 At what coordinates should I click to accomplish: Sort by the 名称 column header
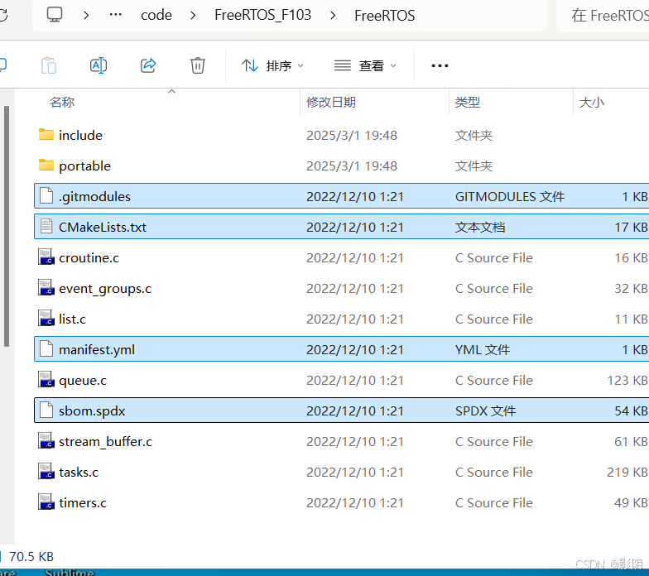(x=62, y=103)
